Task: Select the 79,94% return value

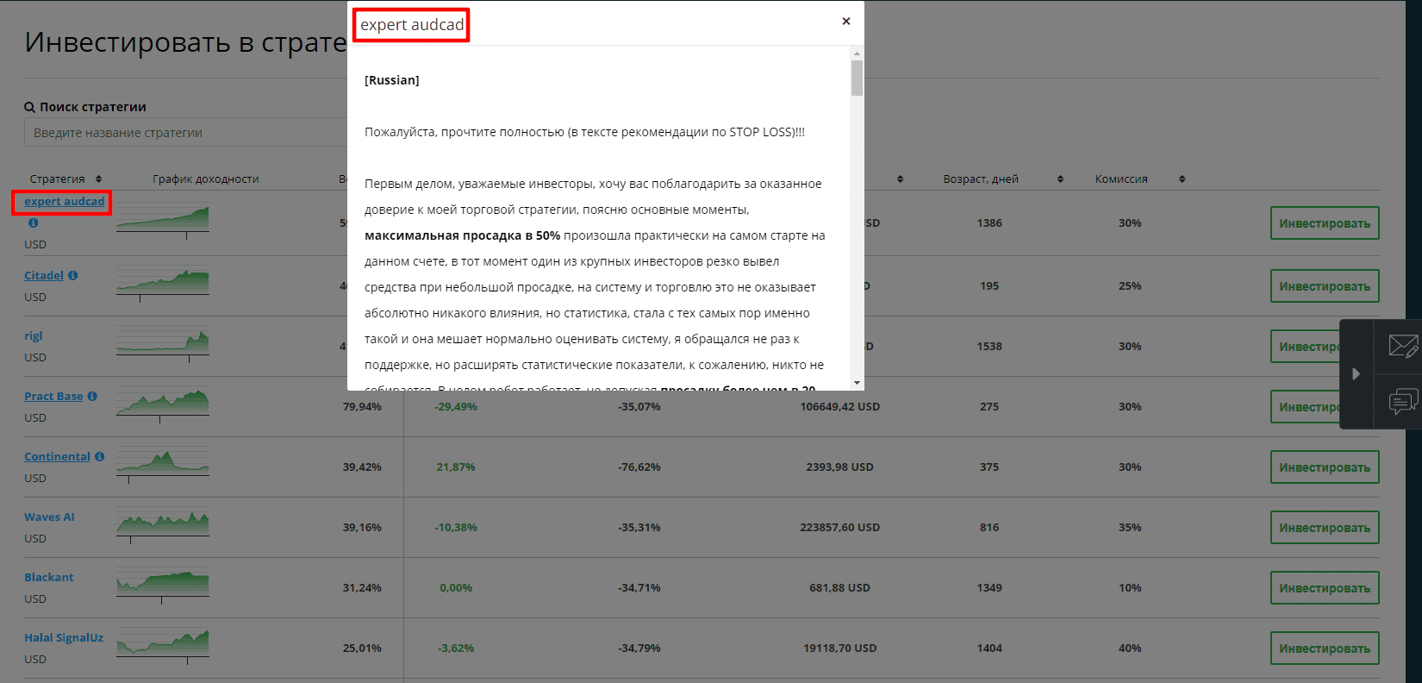Action: click(x=362, y=406)
